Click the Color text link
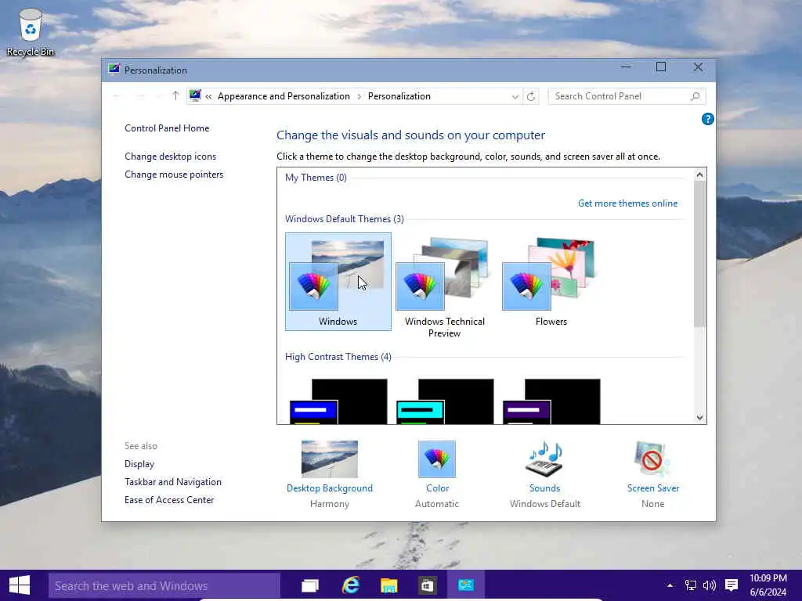802x601 pixels. pyautogui.click(x=437, y=488)
